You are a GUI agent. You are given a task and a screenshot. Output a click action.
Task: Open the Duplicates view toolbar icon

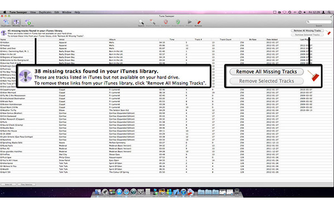point(6,23)
